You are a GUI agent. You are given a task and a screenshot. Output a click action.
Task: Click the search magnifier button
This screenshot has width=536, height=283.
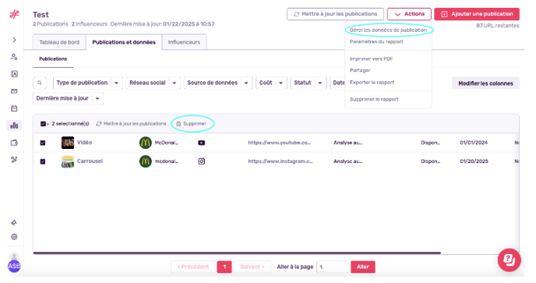coord(40,83)
